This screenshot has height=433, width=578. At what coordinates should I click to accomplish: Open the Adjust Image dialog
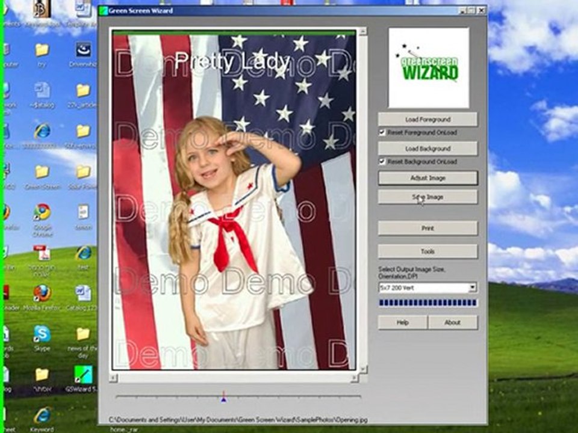point(427,178)
